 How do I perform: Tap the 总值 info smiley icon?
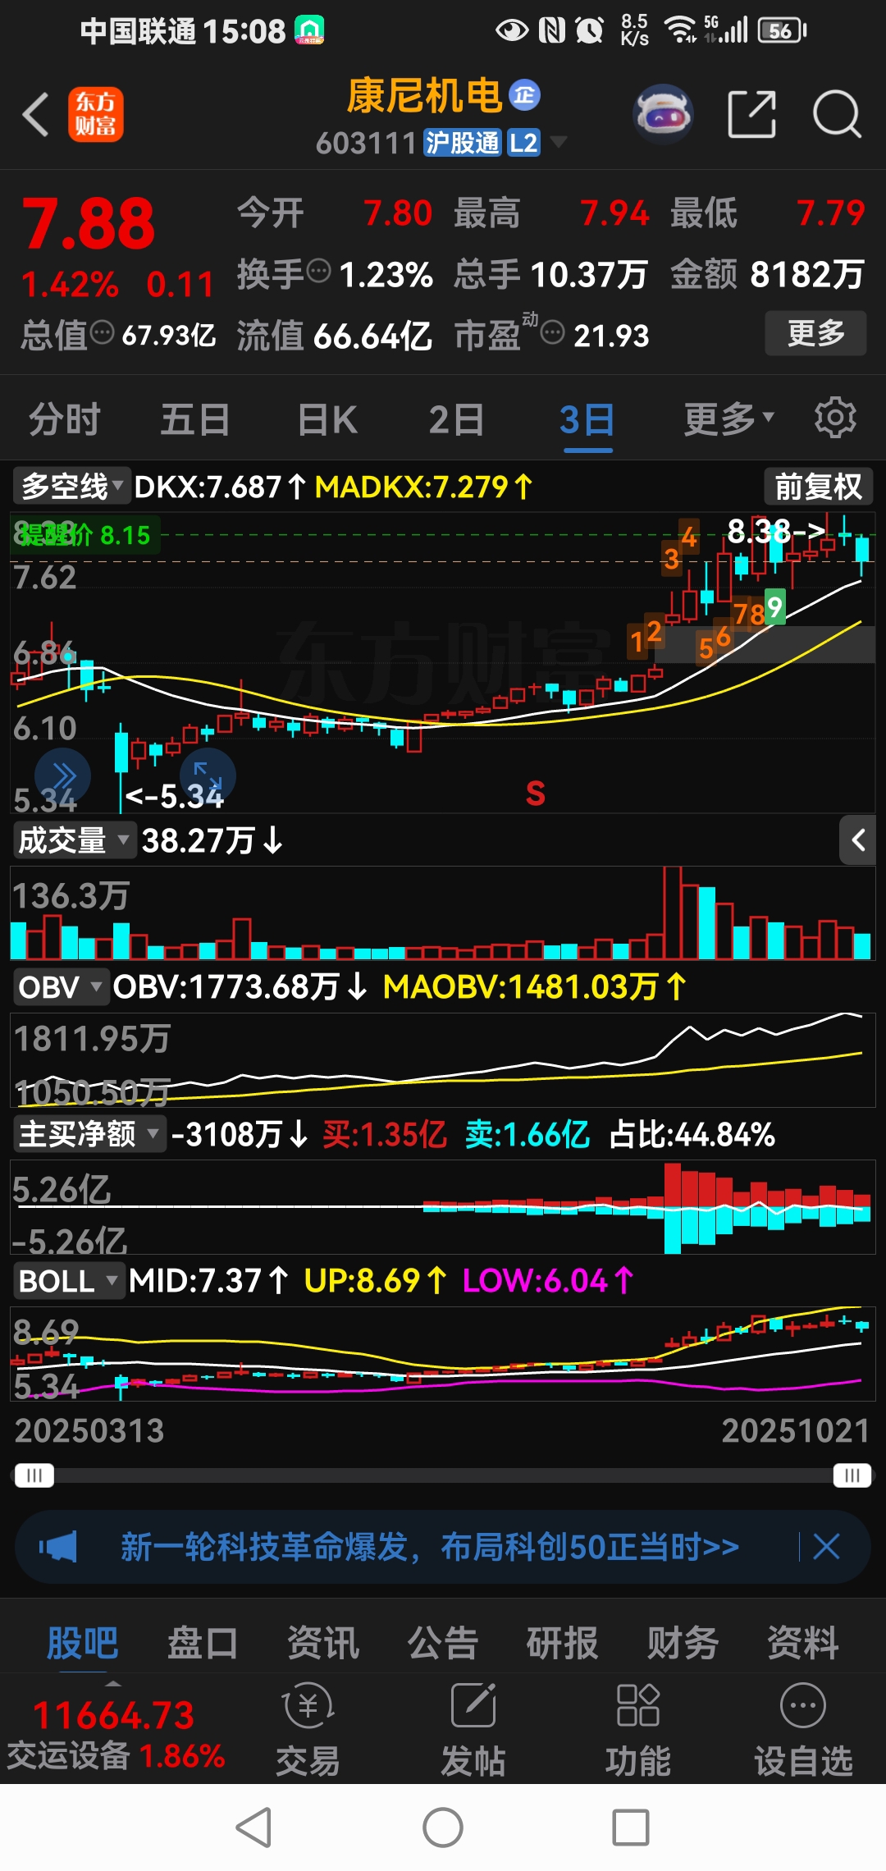click(102, 332)
